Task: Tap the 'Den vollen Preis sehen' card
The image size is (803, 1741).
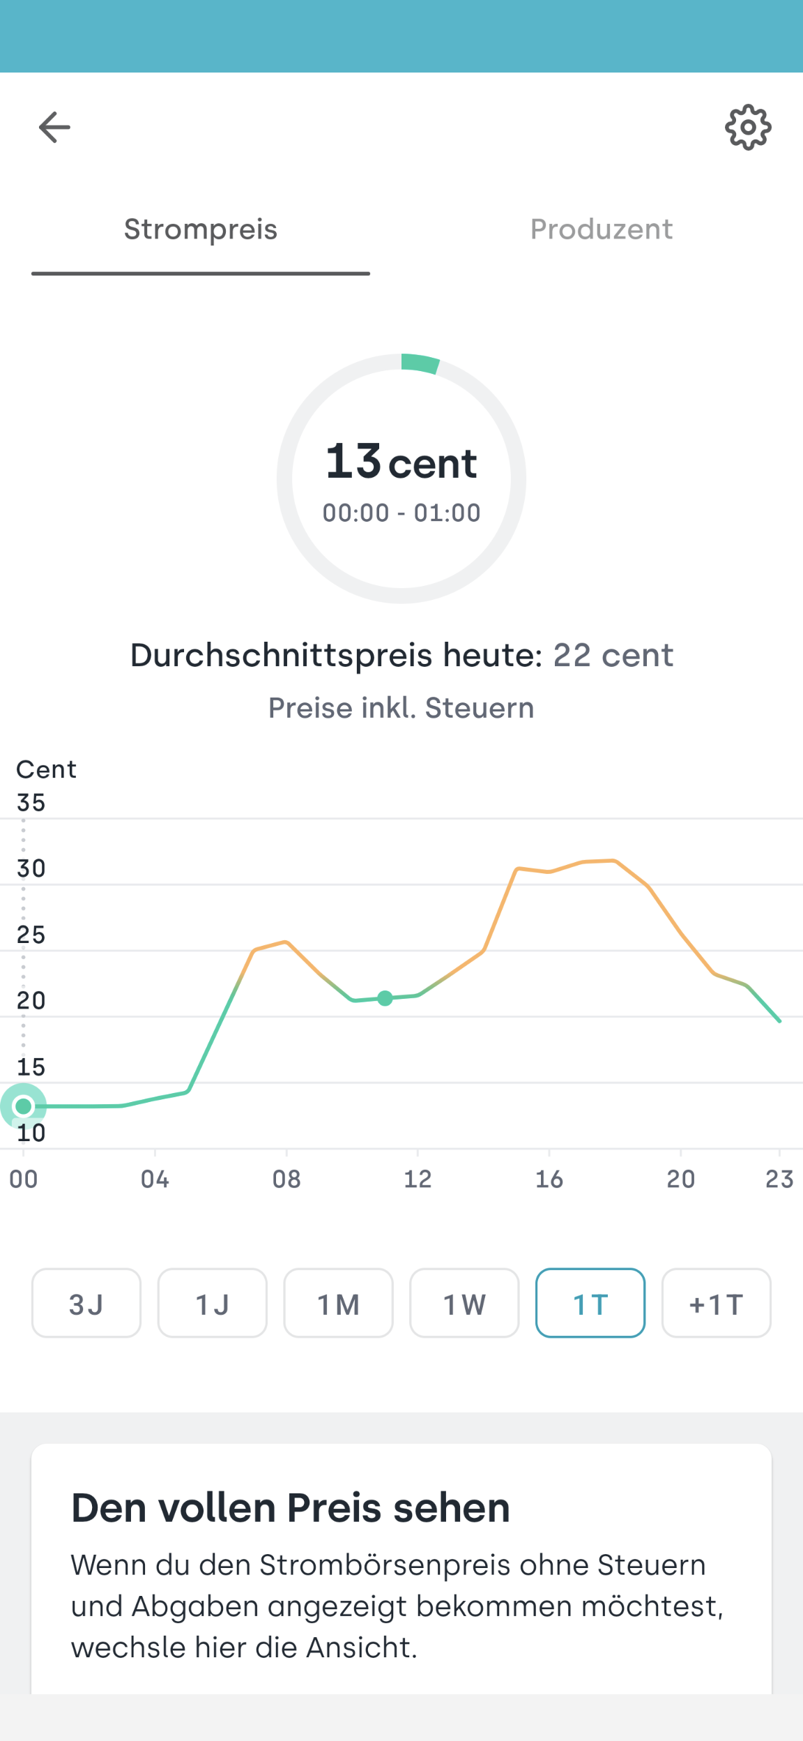Action: point(401,1569)
